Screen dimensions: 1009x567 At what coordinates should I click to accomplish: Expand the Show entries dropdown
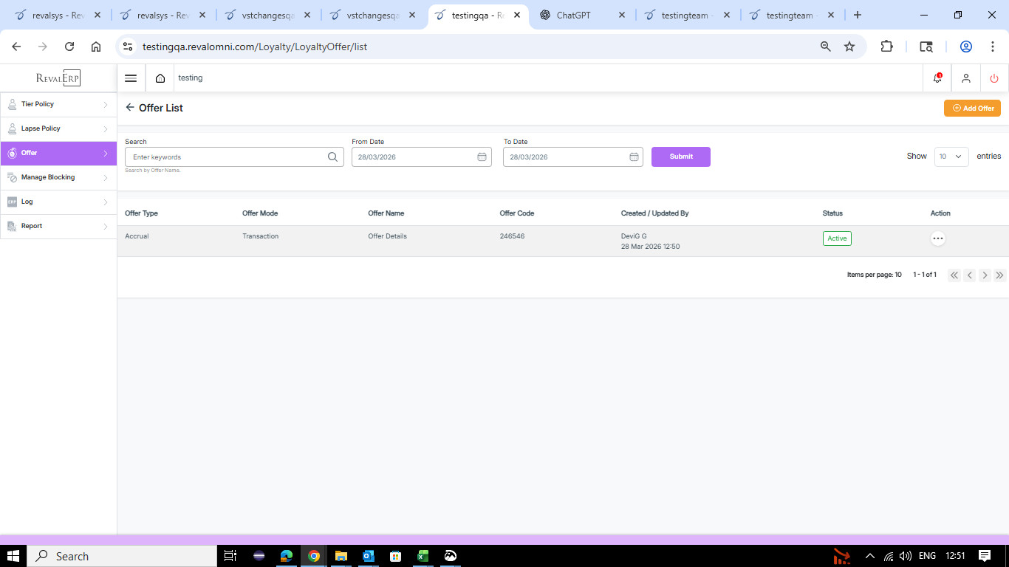tap(951, 157)
